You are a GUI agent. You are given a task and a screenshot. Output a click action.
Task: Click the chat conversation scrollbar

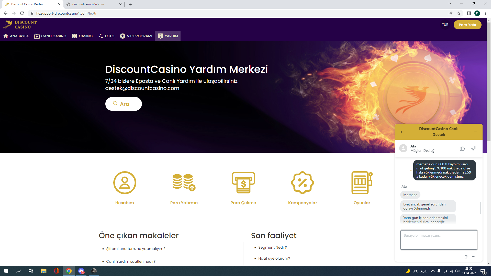480,208
